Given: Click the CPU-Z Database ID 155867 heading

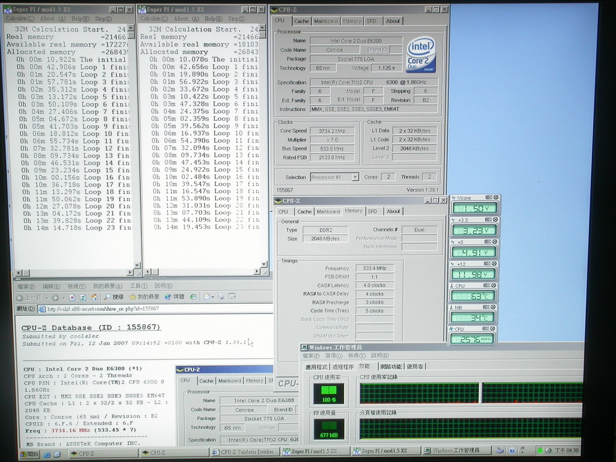Looking at the screenshot, I should coord(91,328).
